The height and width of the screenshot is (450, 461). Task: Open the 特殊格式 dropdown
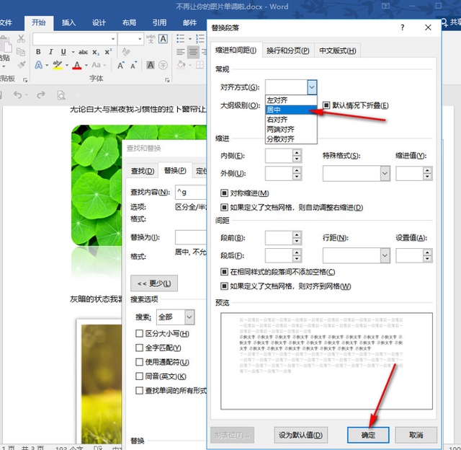pos(385,173)
